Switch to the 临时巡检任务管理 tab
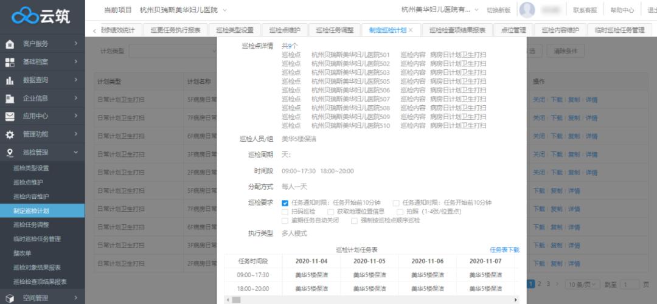This screenshot has width=657, height=304. click(x=620, y=30)
